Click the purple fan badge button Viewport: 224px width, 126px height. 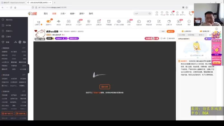(x=74, y=38)
